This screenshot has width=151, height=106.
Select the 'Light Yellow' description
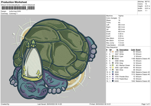coord(124,68)
